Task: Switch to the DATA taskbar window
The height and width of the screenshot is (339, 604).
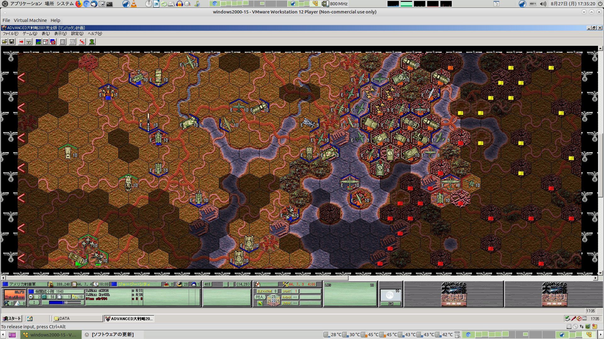Action: pos(78,319)
